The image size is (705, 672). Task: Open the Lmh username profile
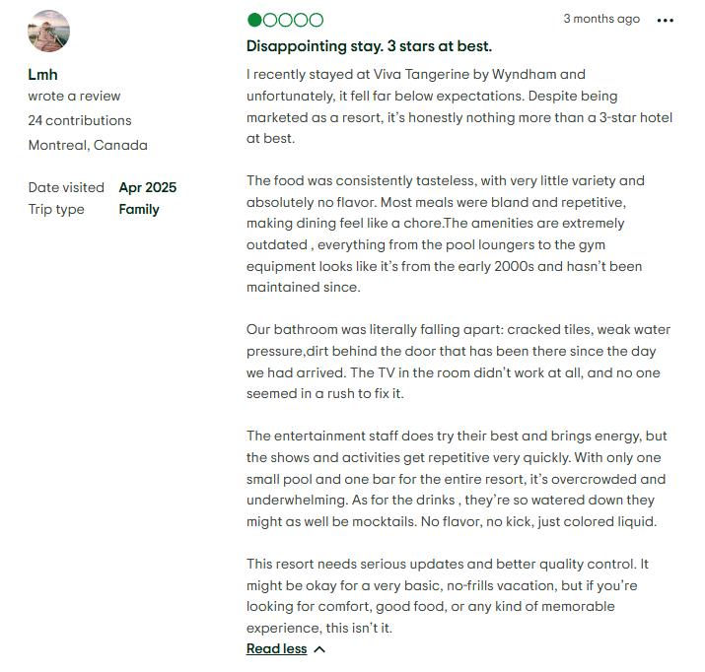point(42,75)
